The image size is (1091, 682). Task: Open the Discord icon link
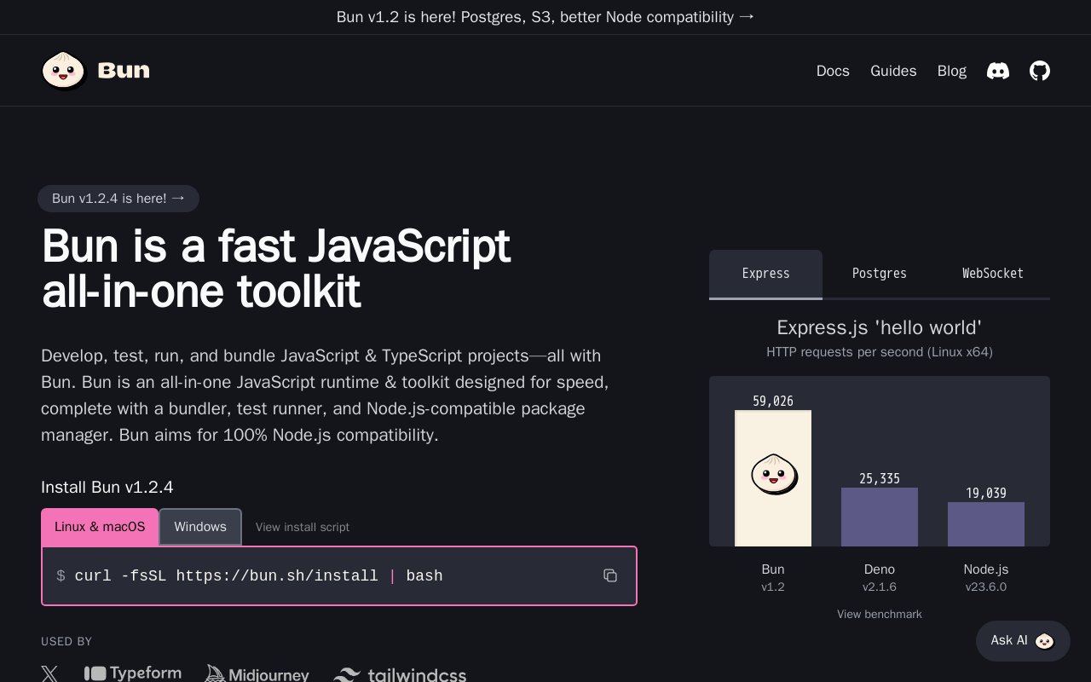coord(998,71)
